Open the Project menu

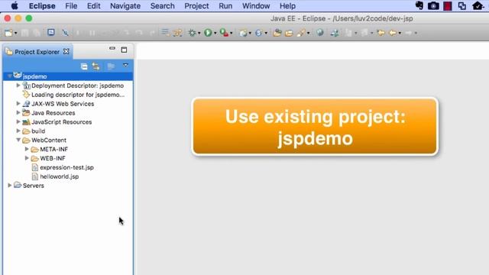point(196,6)
